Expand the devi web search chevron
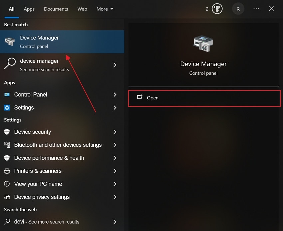Image resolution: width=283 pixels, height=231 pixels. pyautogui.click(x=115, y=222)
